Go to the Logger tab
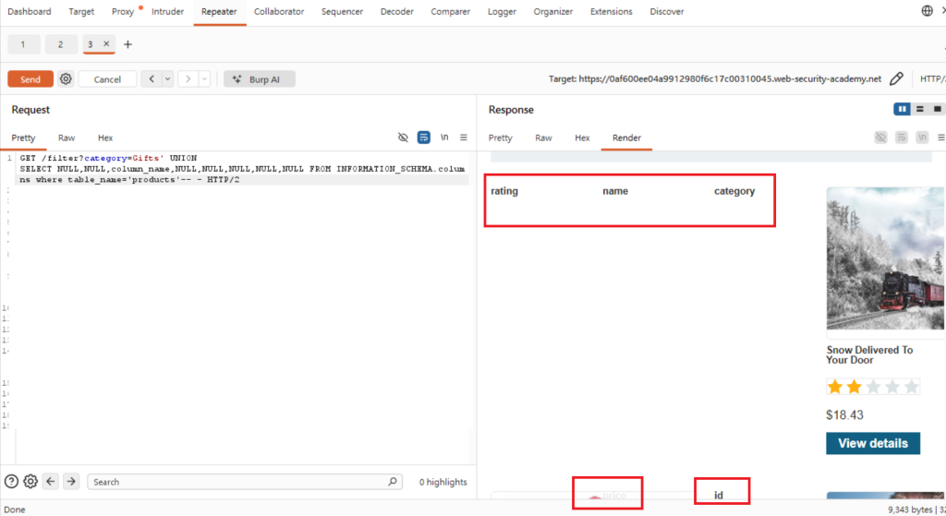 pyautogui.click(x=502, y=11)
